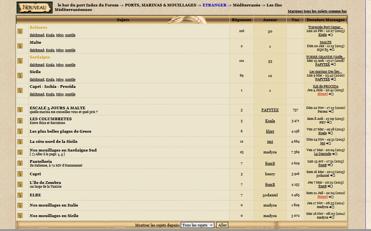Open topic ESCALE 3 JOURS A MALTE
Screen dimensions: 371x231
[58, 108]
